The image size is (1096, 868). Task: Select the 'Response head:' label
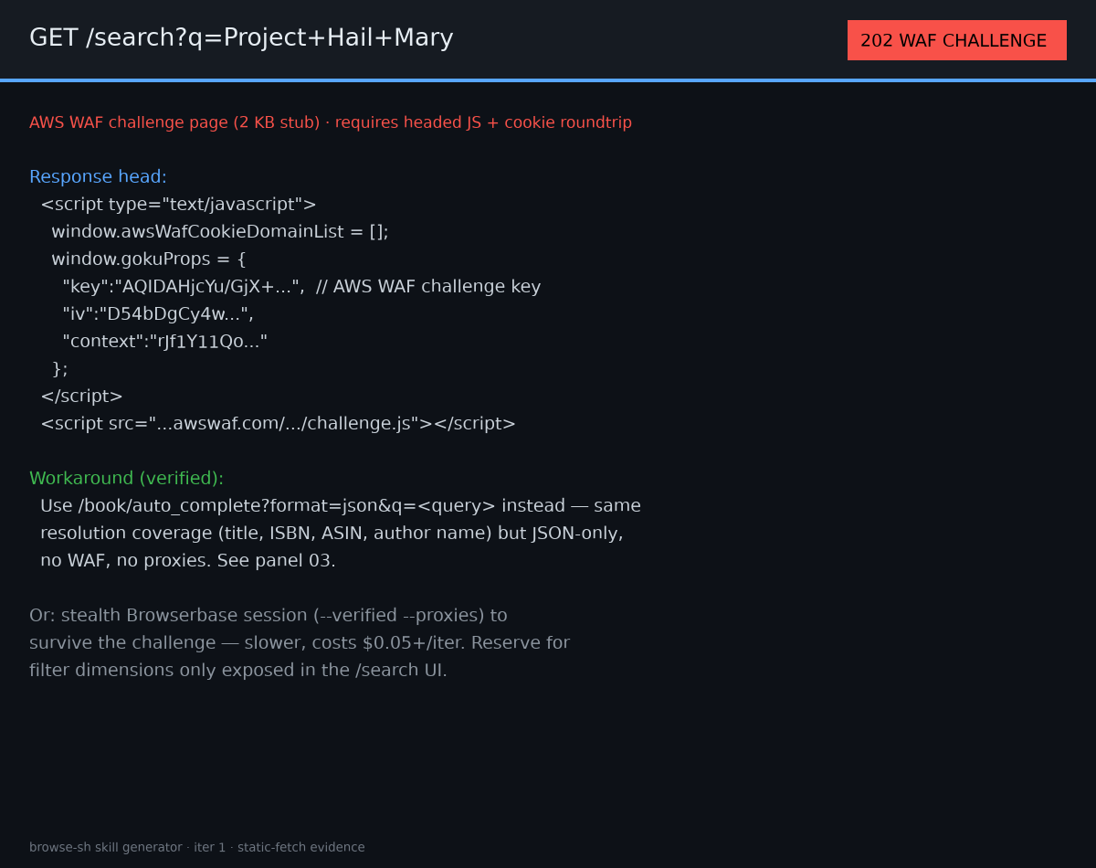click(x=98, y=176)
